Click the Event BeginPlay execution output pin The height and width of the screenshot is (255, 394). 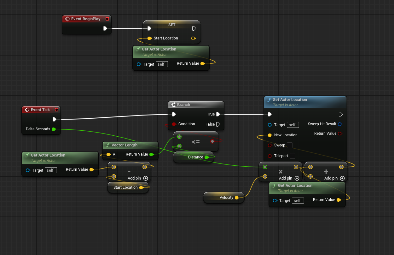coord(105,28)
